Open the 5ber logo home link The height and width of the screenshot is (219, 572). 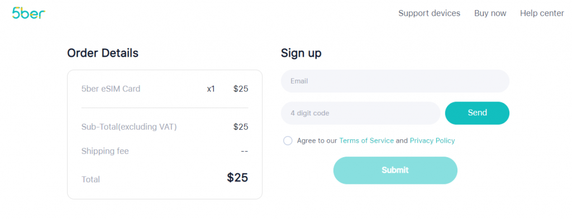[x=28, y=13]
